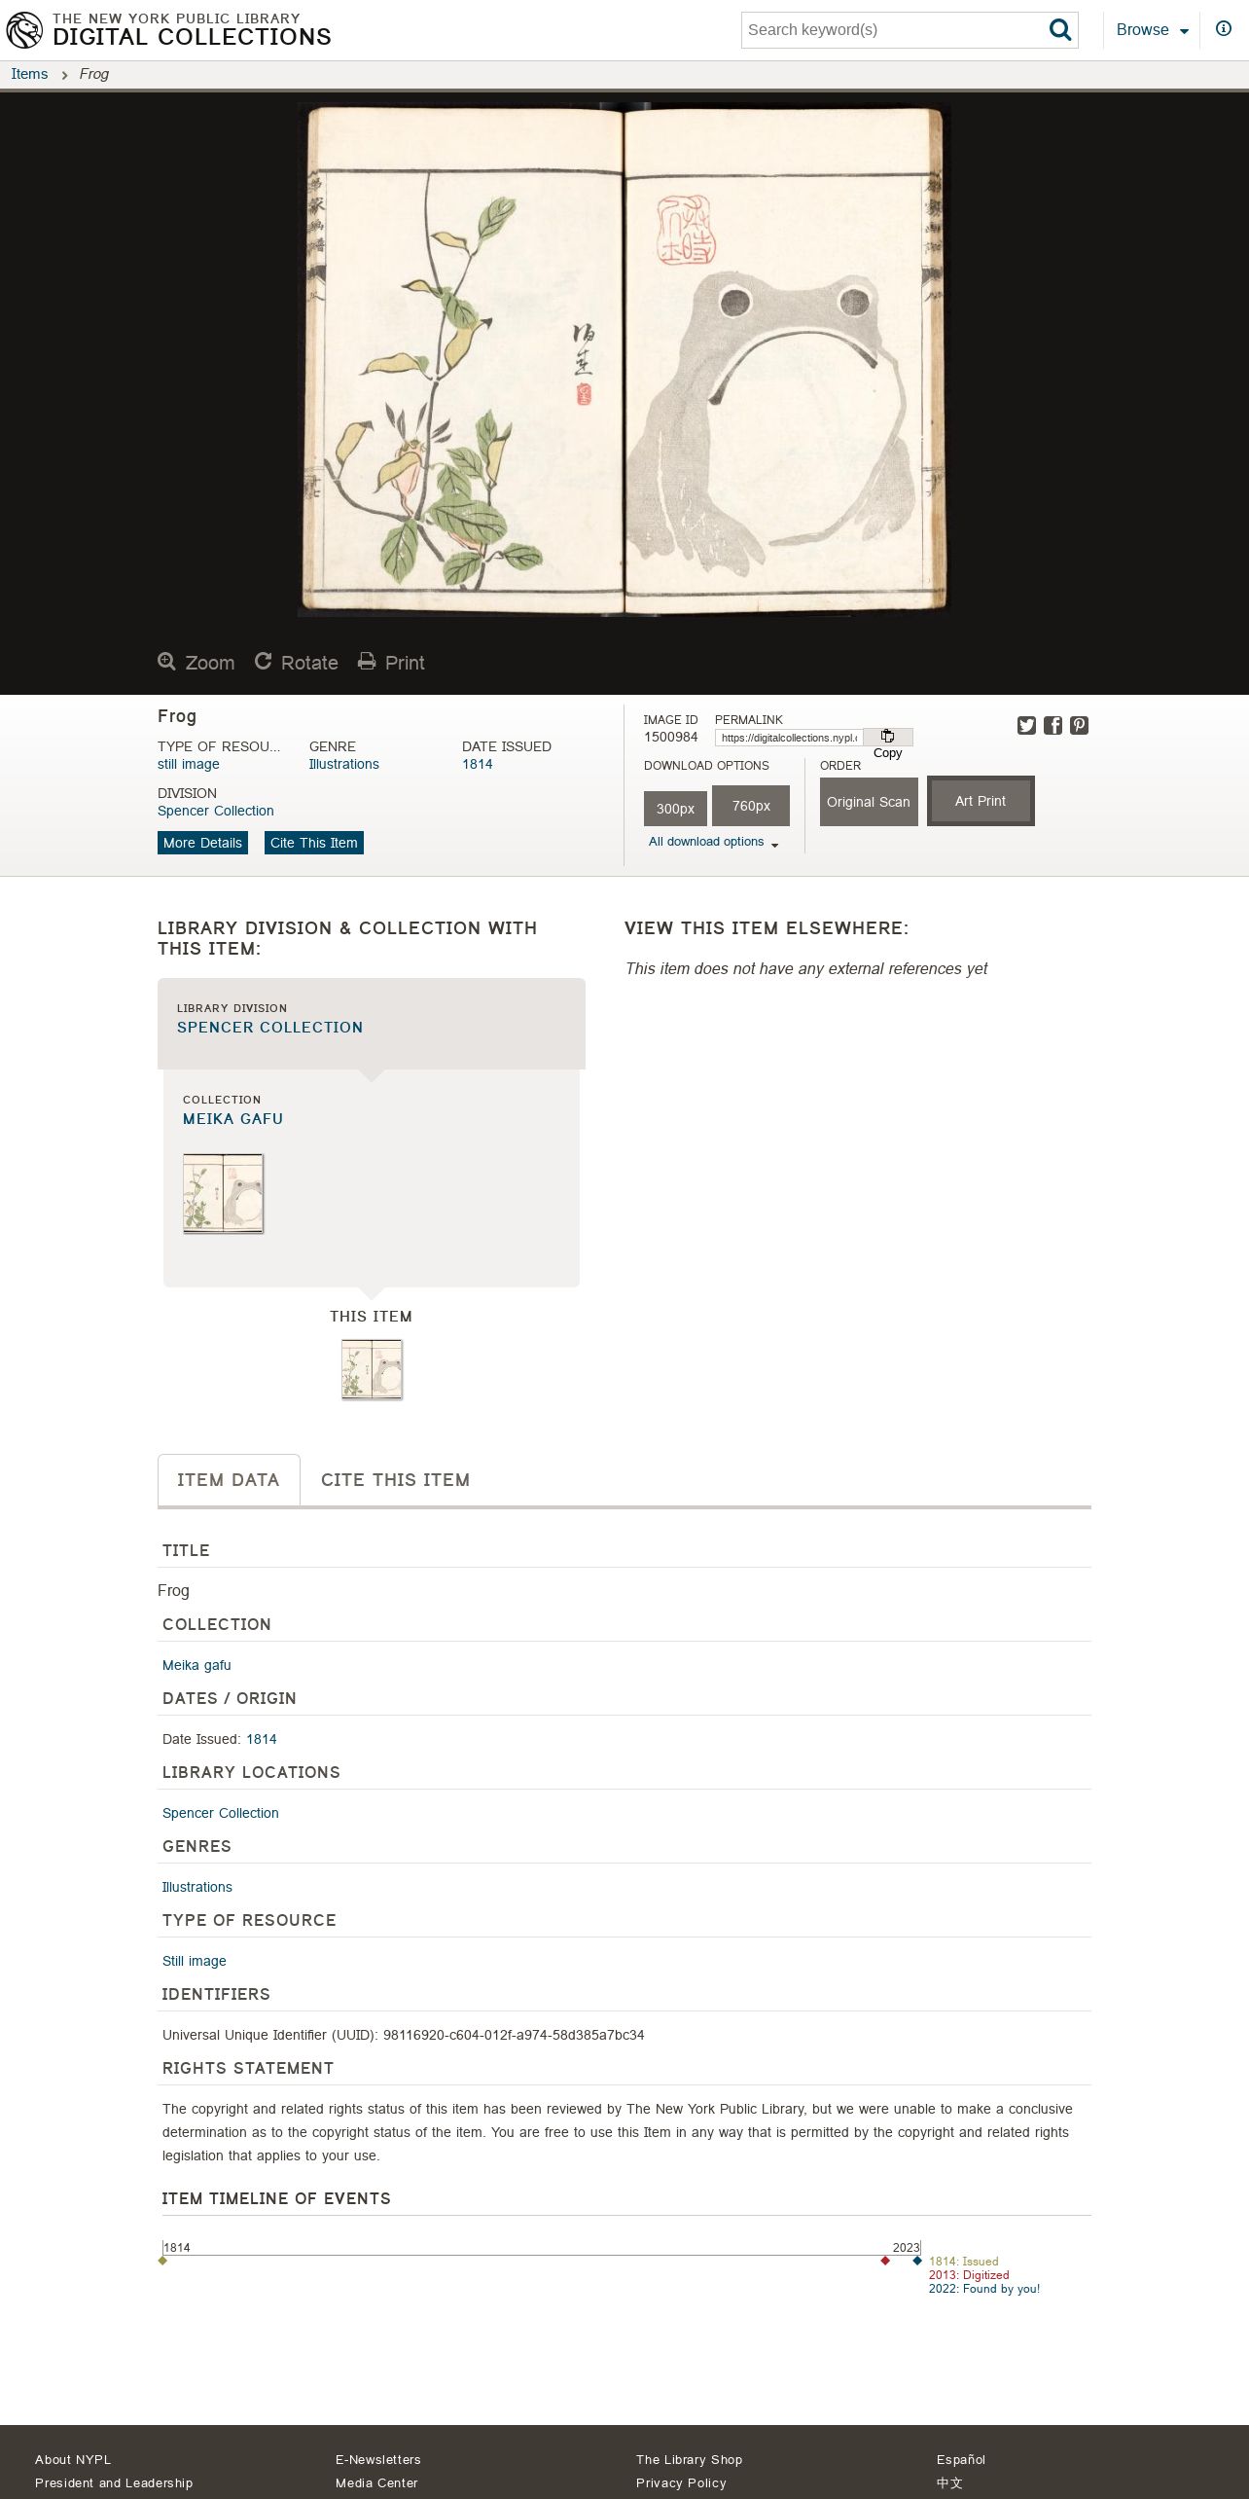The image size is (1249, 2499).
Task: Click the Zoom image tool
Action: point(196,663)
